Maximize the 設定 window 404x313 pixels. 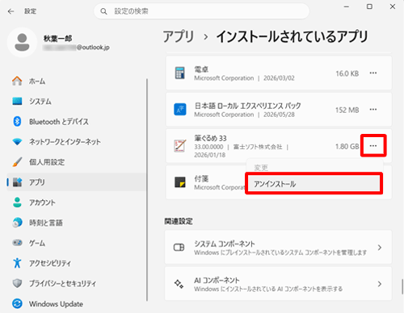click(369, 6)
